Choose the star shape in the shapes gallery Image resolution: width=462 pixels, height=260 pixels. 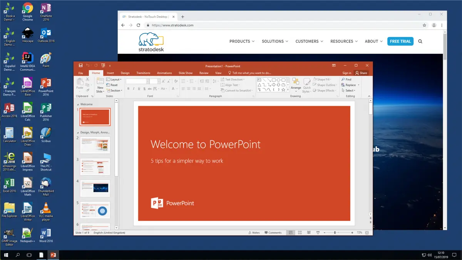click(283, 90)
